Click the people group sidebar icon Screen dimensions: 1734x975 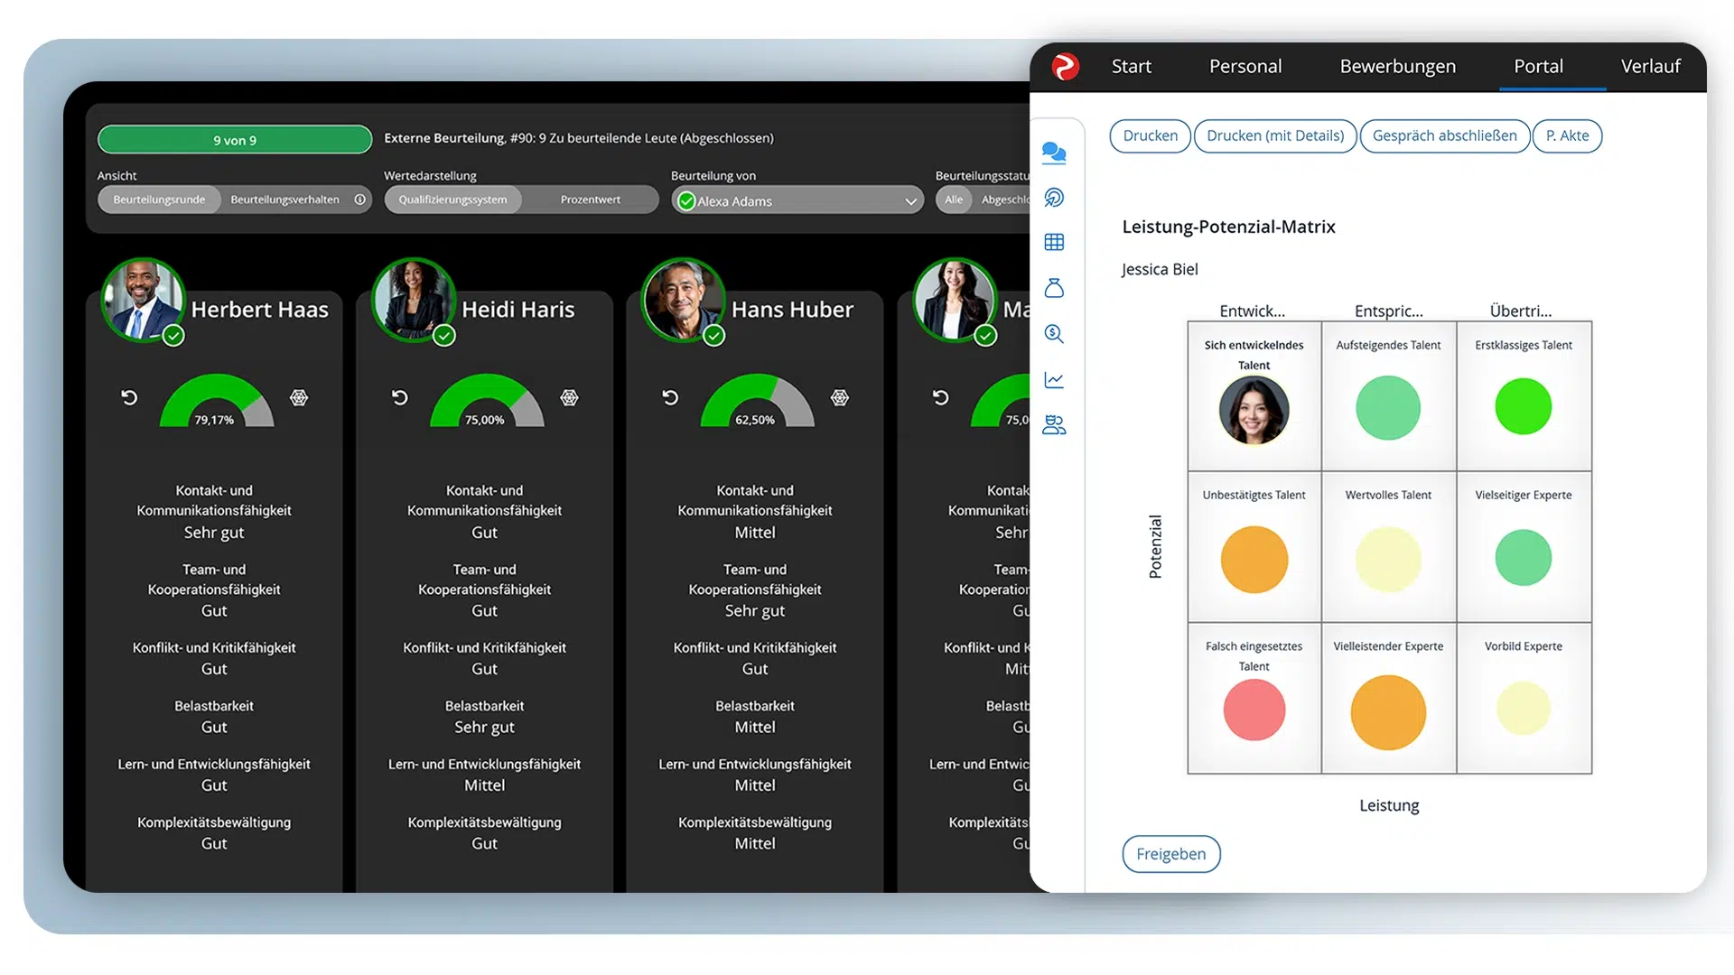coord(1053,424)
